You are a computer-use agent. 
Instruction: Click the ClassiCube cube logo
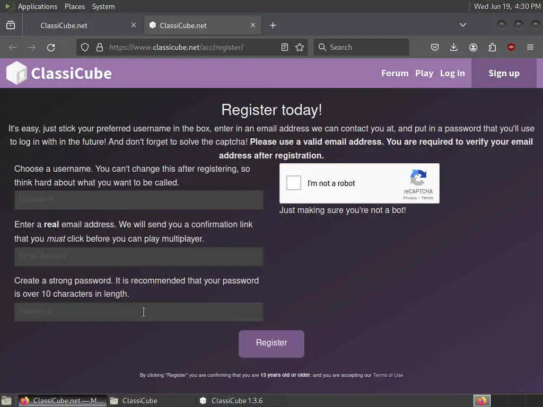pos(16,73)
